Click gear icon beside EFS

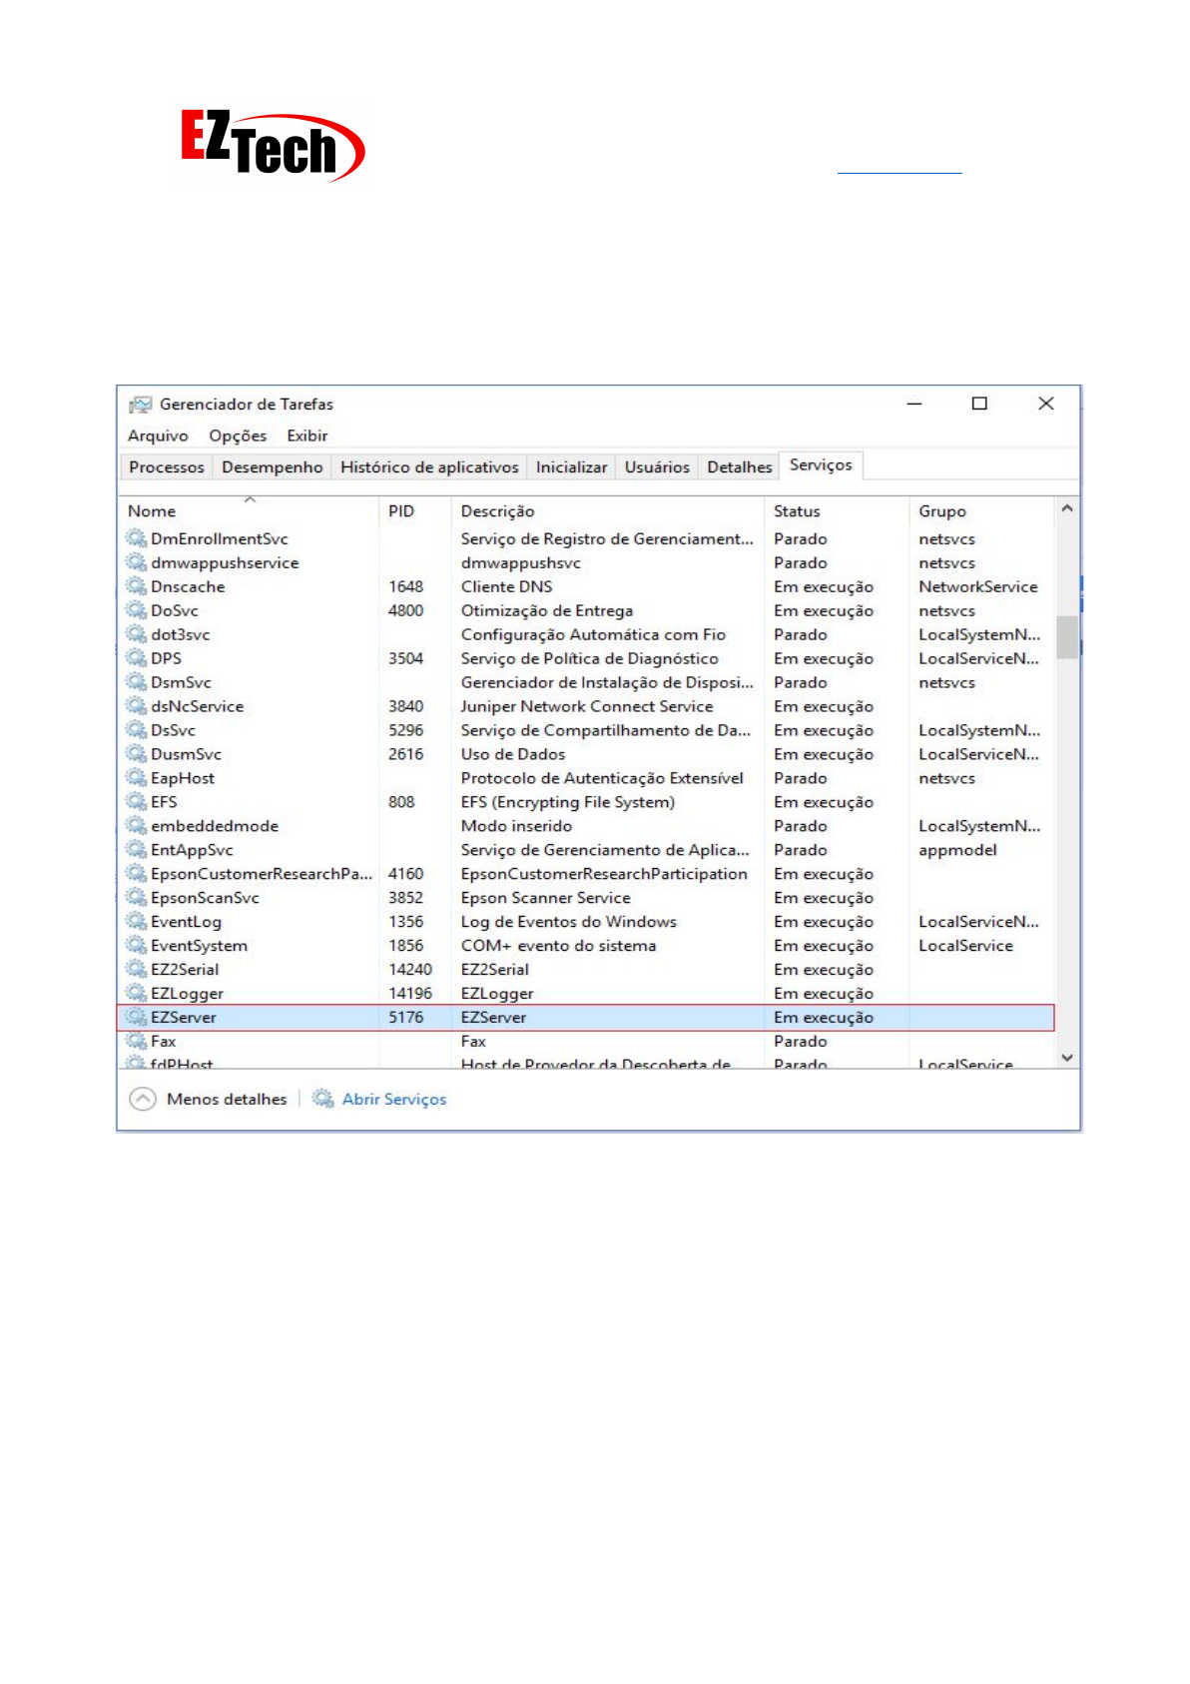(136, 802)
